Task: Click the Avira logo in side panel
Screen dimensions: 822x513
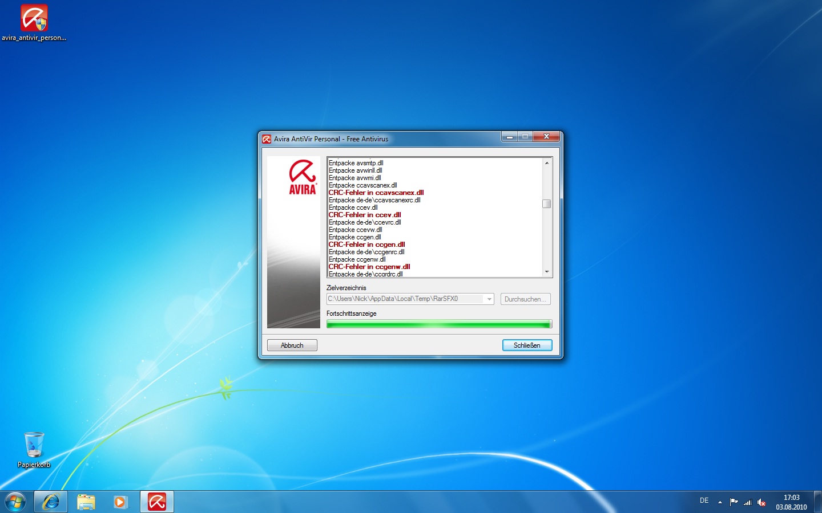Action: point(303,177)
